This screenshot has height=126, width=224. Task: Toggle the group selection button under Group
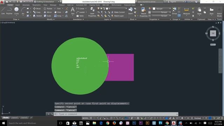click(179, 15)
